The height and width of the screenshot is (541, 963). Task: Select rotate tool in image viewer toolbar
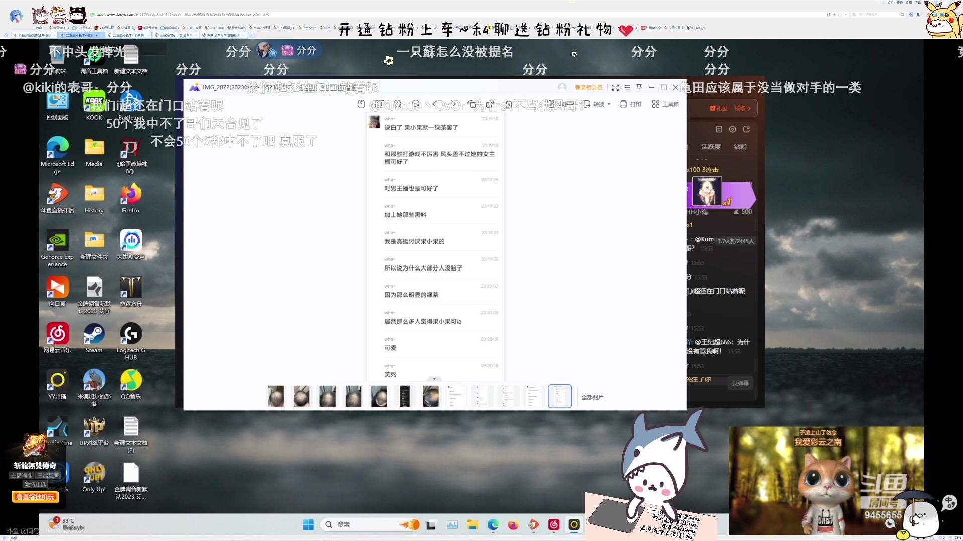472,104
